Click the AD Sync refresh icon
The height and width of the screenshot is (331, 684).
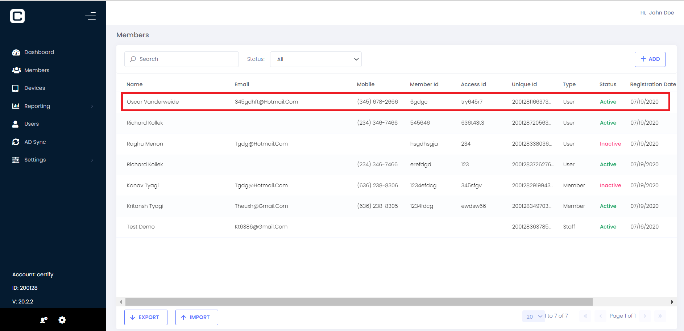[16, 142]
